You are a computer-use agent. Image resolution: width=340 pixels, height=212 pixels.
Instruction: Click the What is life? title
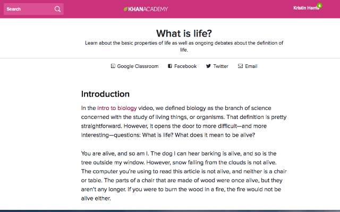184,33
